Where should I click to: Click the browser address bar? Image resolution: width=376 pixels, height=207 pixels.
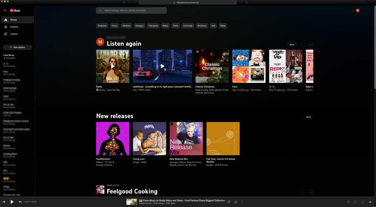tap(188, 2)
